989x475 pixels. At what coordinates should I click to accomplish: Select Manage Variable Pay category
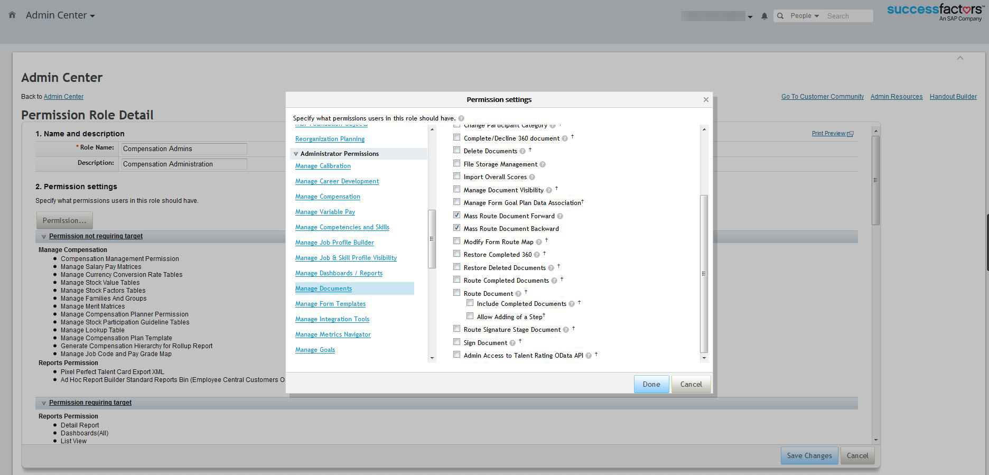coord(325,212)
